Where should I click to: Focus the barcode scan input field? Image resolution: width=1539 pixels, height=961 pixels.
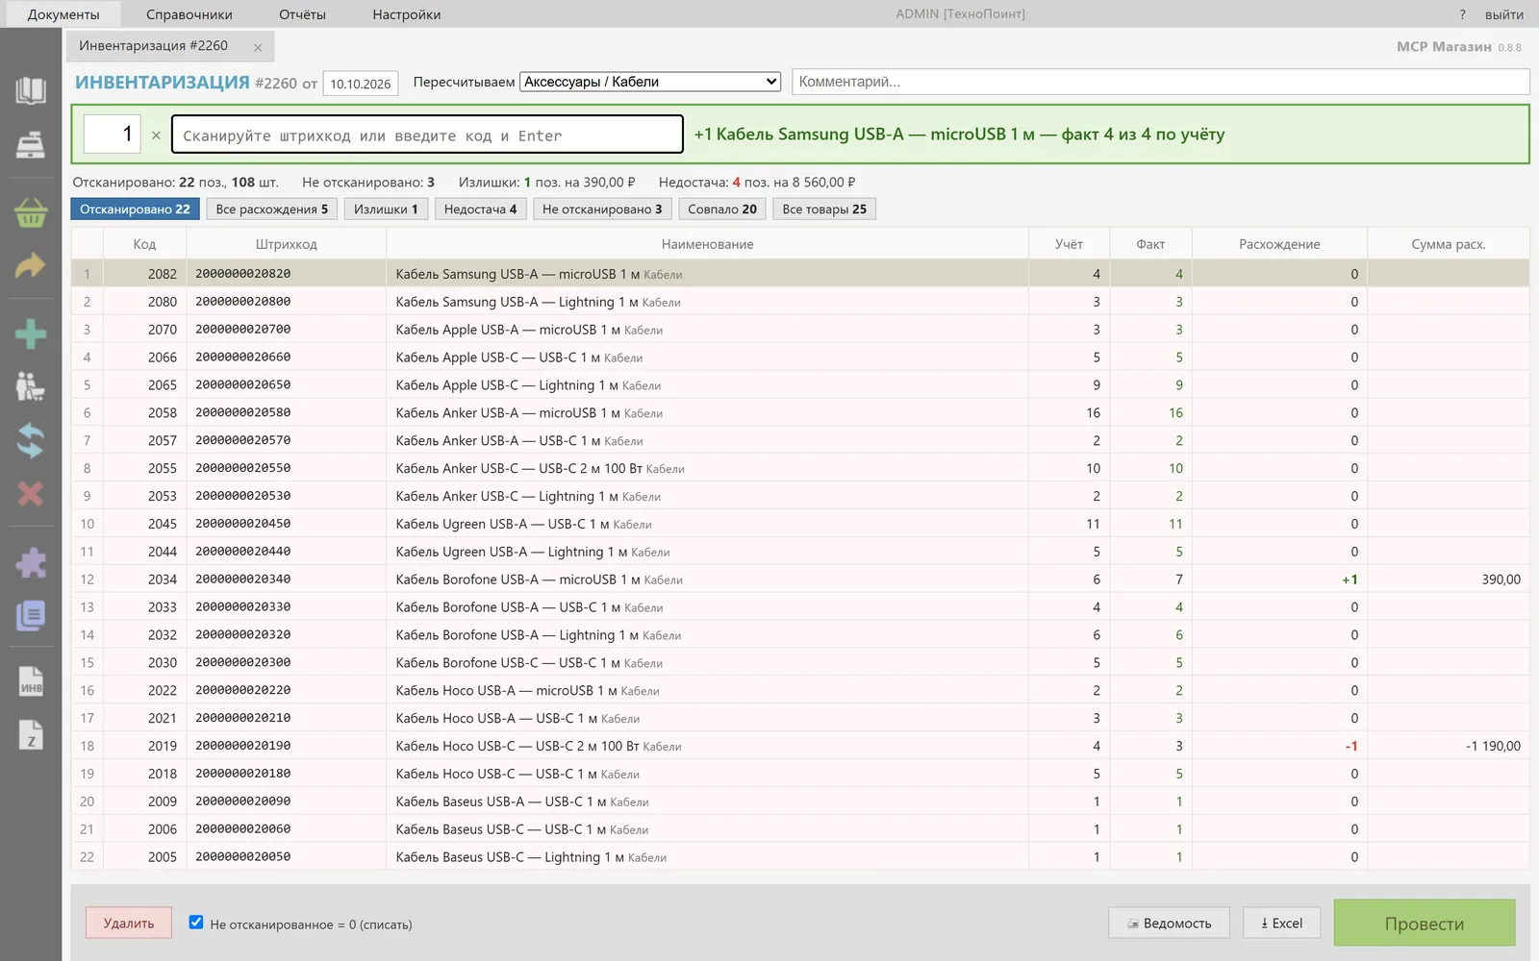[427, 135]
